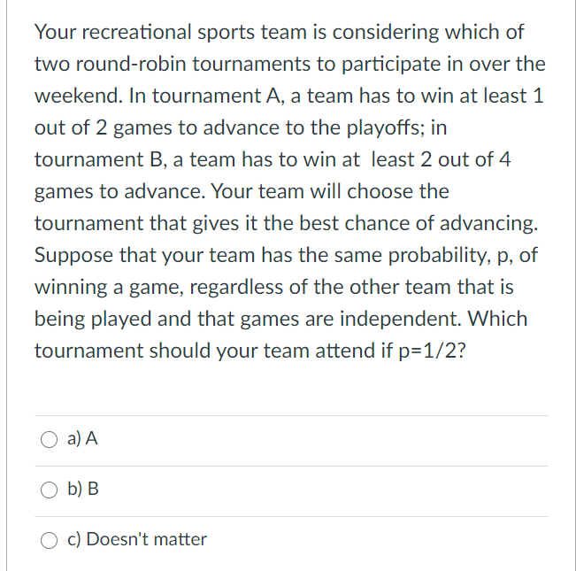
Task: Click the empty area of the option B row
Action: [323, 491]
